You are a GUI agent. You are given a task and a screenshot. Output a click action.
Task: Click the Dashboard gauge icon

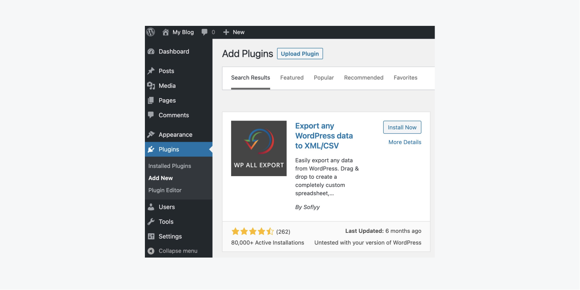(151, 51)
